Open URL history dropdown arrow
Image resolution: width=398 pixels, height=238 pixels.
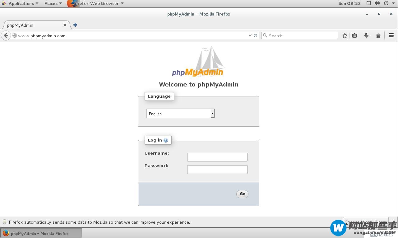tap(250, 35)
